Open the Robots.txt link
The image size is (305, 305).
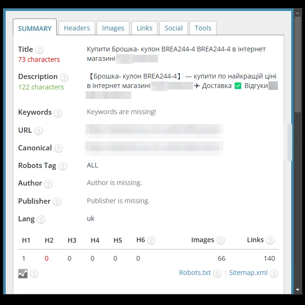coord(195,273)
